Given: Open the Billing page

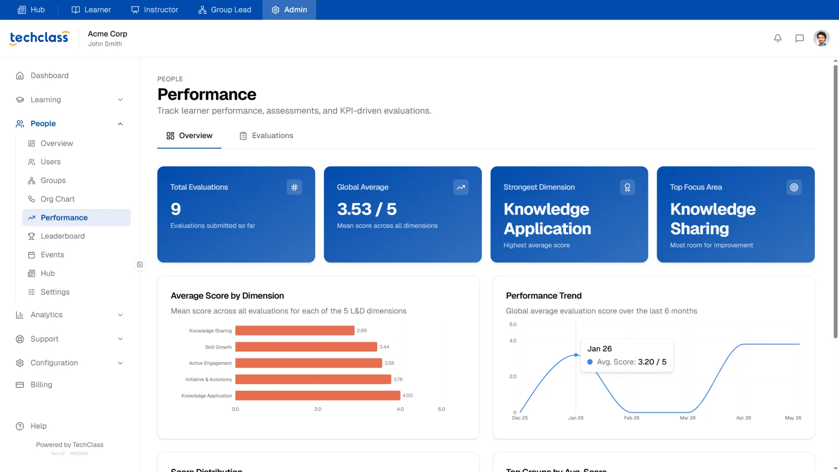Looking at the screenshot, I should point(70,385).
